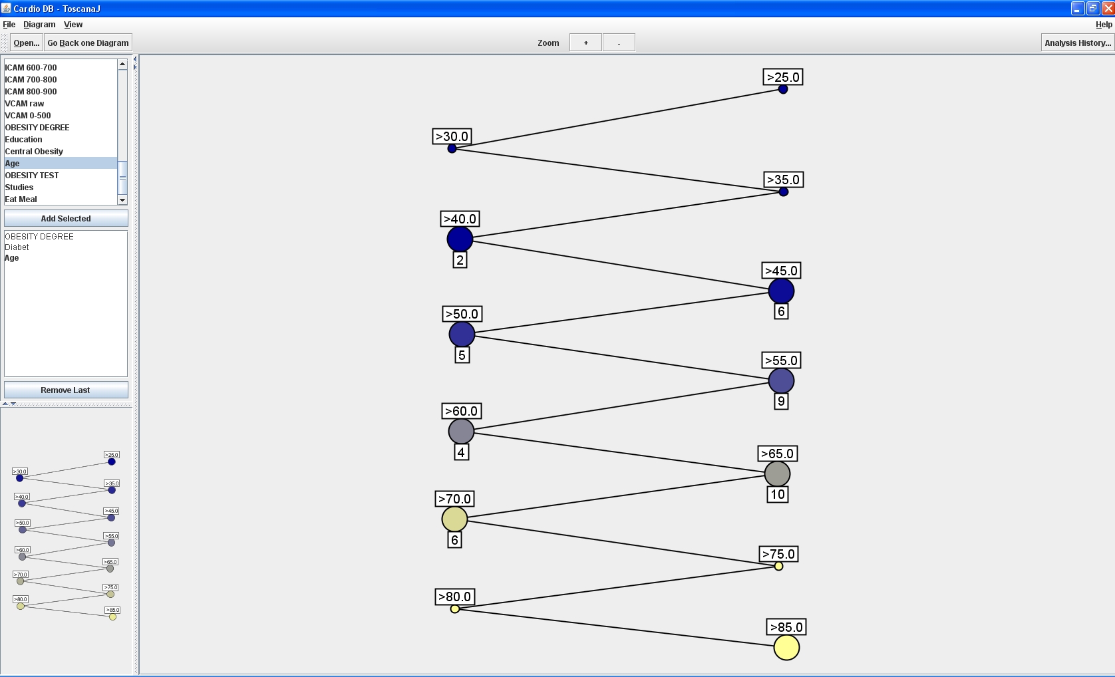Click the >45.0 node circle
The width and height of the screenshot is (1115, 677).
coord(781,291)
